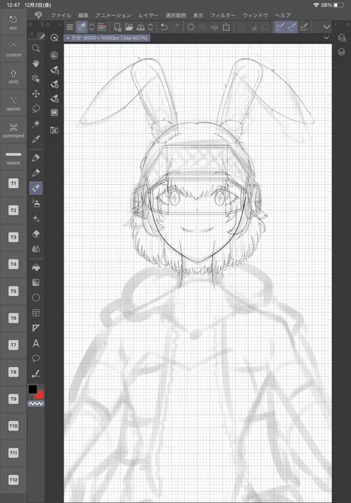Select the Correct line tool
Image resolution: width=351 pixels, height=503 pixels.
(x=36, y=374)
